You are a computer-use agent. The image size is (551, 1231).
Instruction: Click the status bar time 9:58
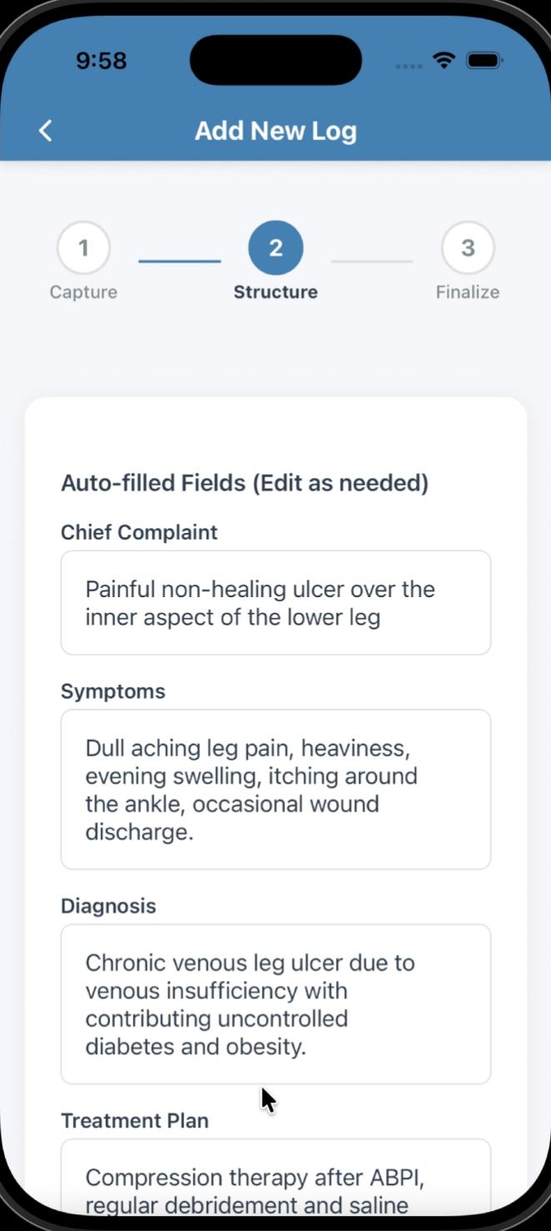tap(101, 61)
